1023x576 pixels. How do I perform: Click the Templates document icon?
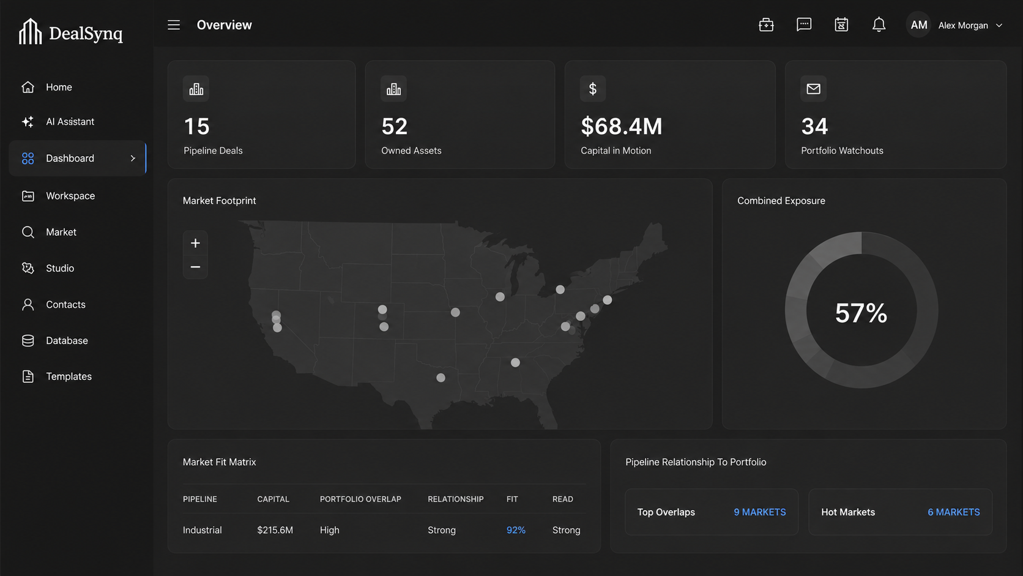[28, 376]
